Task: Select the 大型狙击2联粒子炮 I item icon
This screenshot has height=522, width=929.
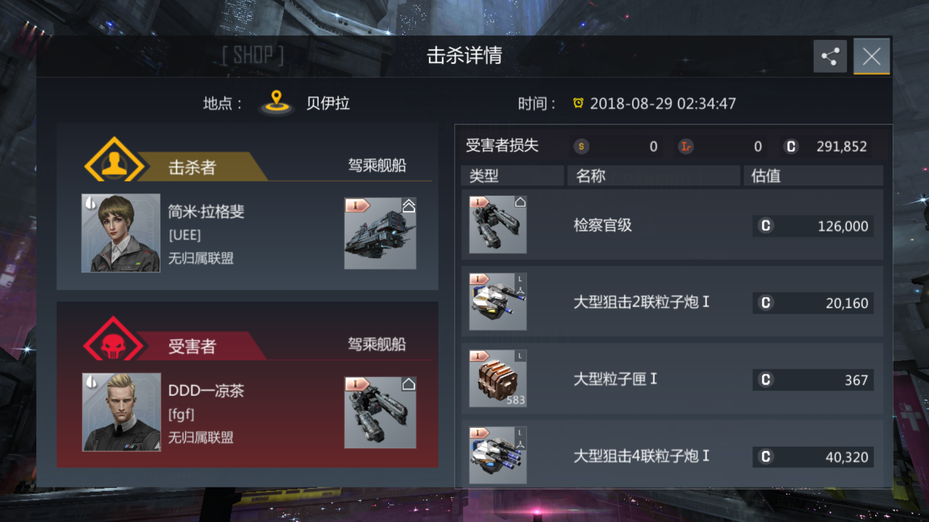Action: pyautogui.click(x=498, y=302)
